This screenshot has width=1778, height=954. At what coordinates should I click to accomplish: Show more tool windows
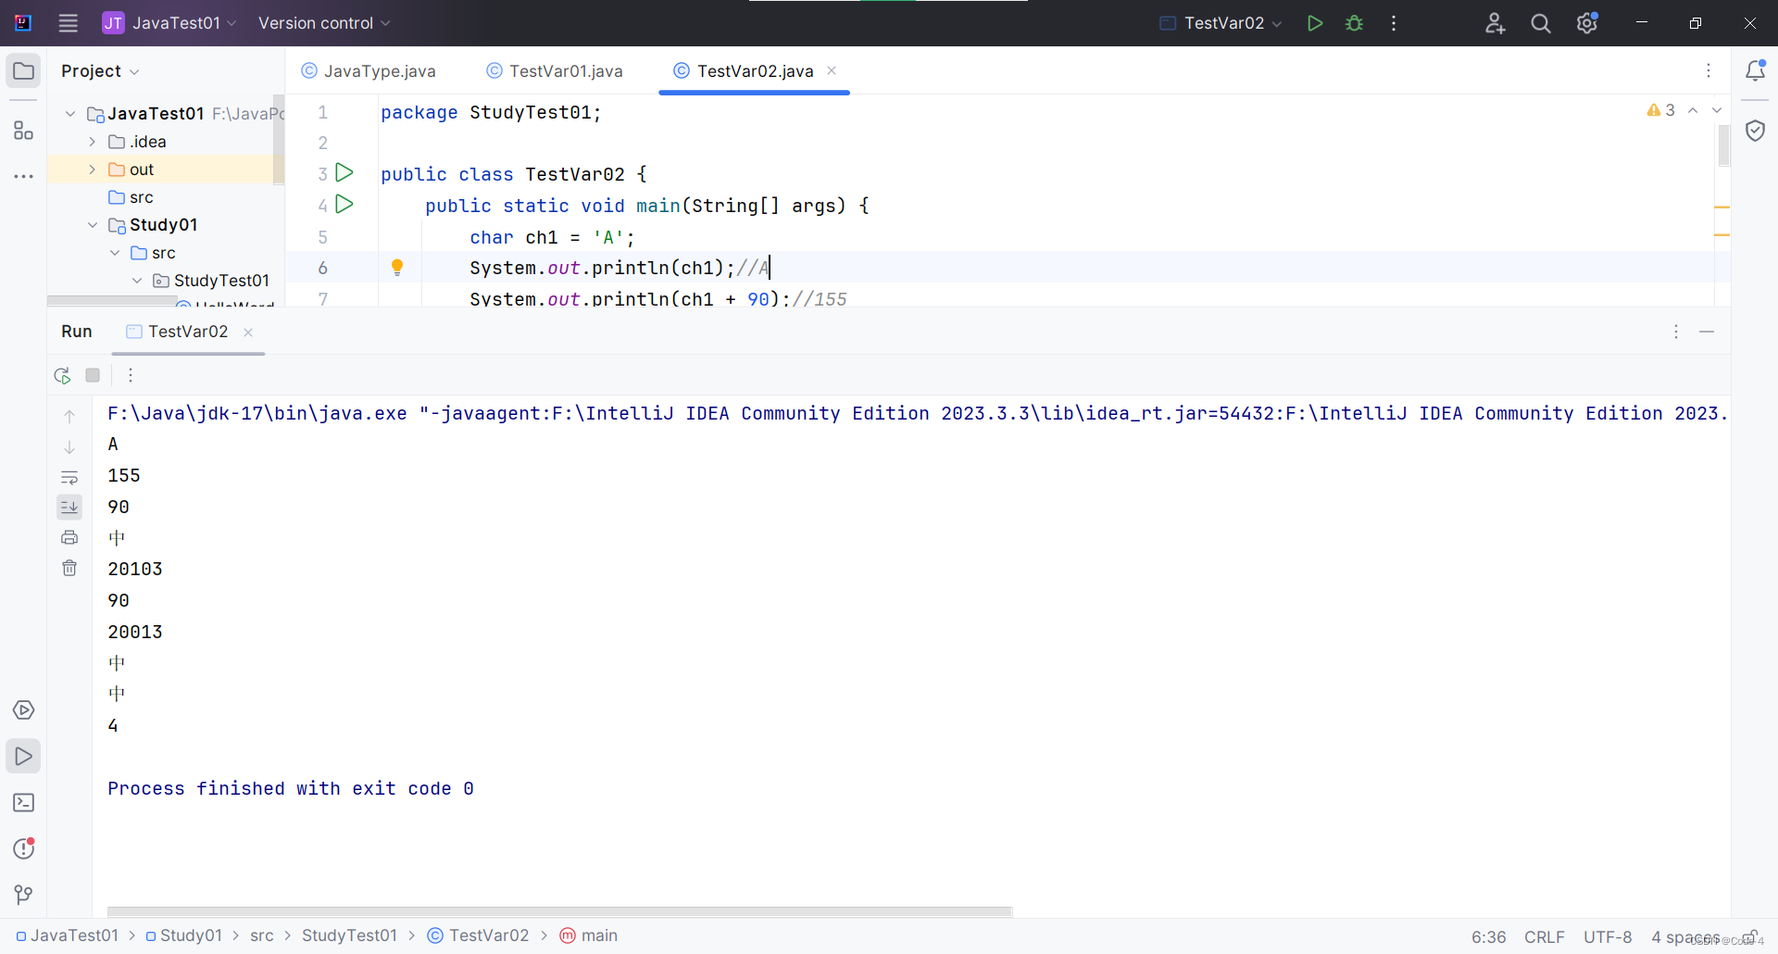click(24, 176)
